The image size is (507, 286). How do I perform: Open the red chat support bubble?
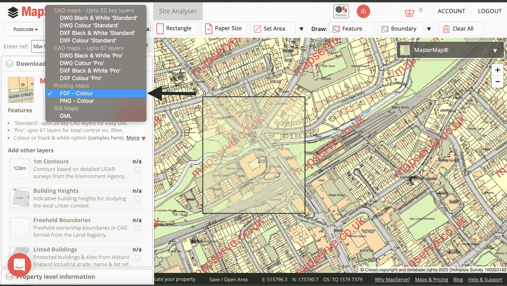[19, 265]
